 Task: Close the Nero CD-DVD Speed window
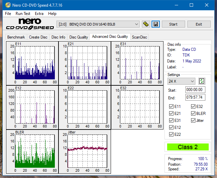(207, 5)
